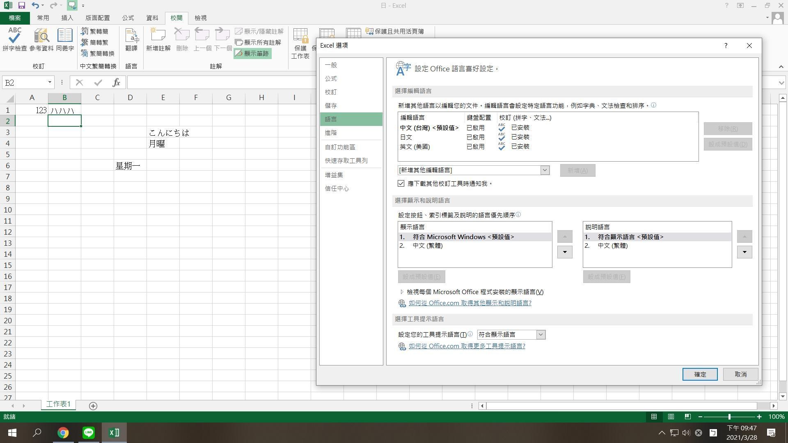This screenshot has height=443, width=788.
Task: Click 保護工作表 protect sheet icon
Action: (x=300, y=41)
